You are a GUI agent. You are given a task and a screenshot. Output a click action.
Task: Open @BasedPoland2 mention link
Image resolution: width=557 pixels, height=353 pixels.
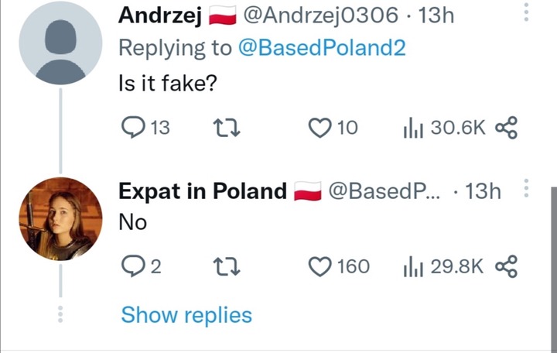point(320,47)
